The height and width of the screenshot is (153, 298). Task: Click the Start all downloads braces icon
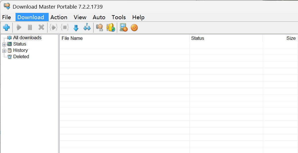[54, 28]
